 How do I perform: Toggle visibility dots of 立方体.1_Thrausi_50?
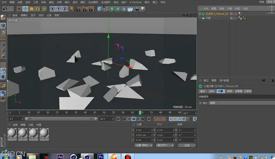[234, 14]
